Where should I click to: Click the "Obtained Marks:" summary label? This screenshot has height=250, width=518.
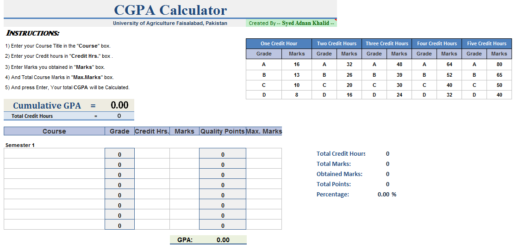click(x=339, y=174)
